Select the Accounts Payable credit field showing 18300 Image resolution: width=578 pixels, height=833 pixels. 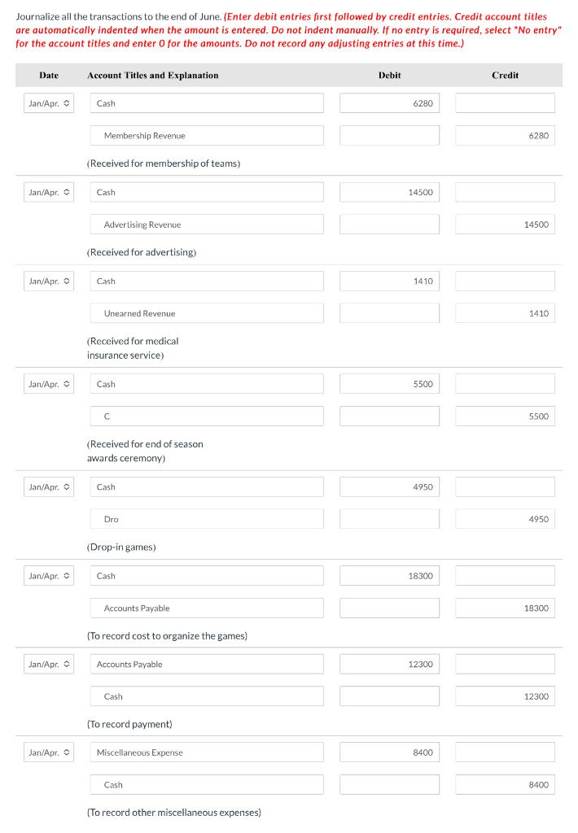tap(505, 608)
